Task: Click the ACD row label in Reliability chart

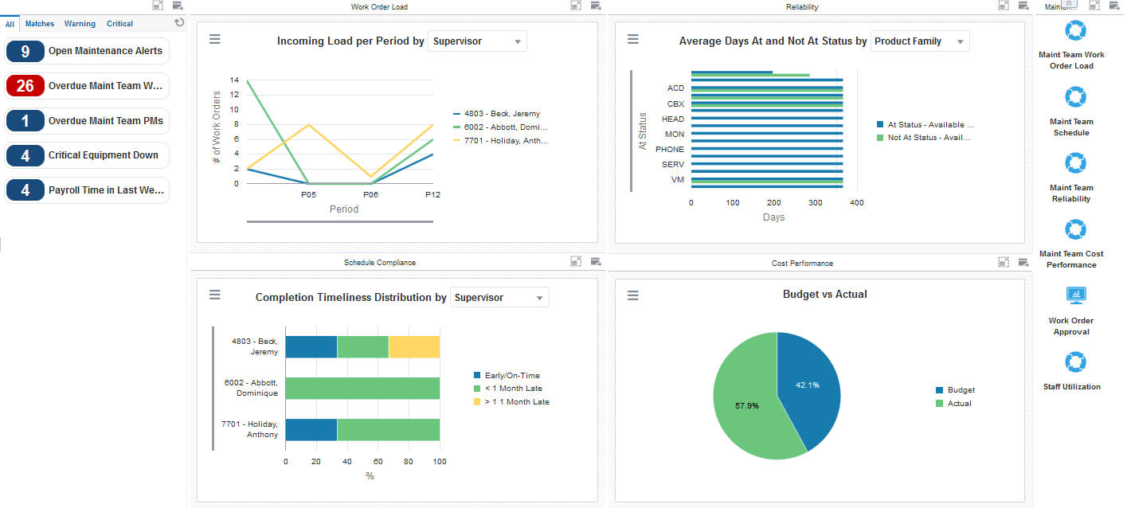Action: click(x=675, y=88)
